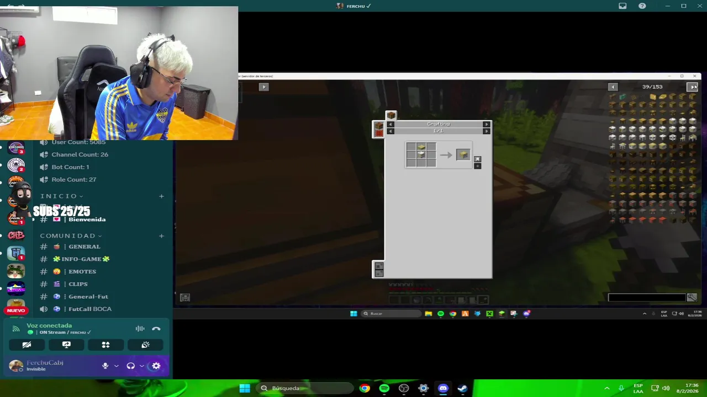Viewport: 707px width, 397px height.
Task: Add a channel to INICIO category
Action: pos(161,196)
